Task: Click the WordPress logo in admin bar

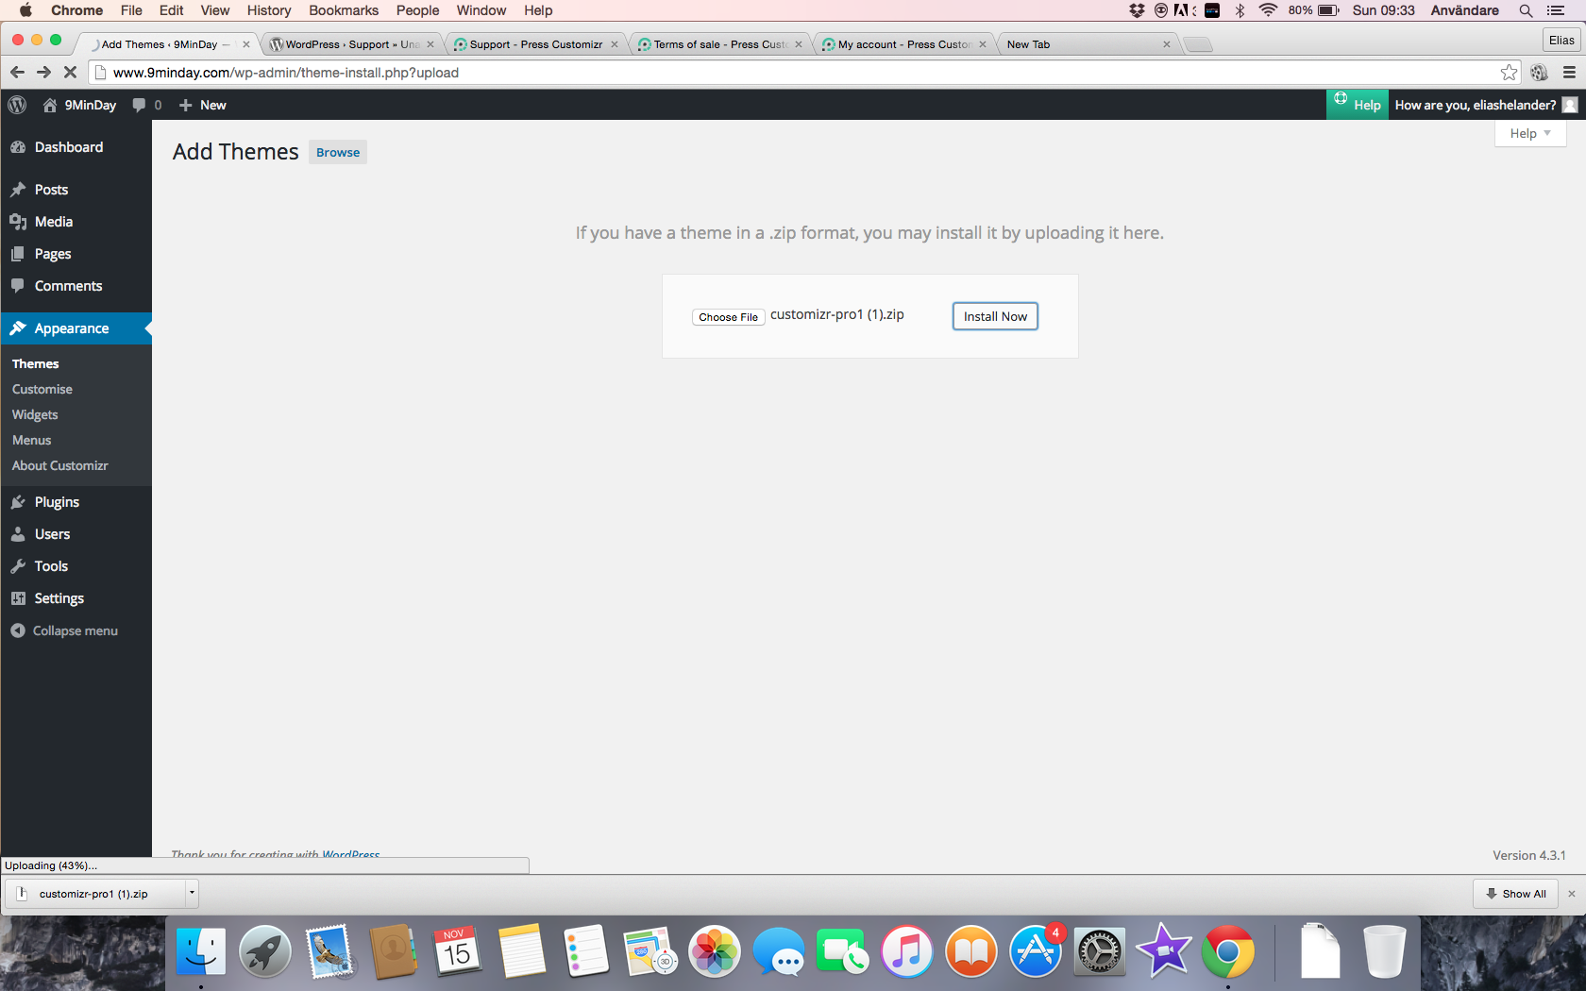Action: click(x=17, y=105)
